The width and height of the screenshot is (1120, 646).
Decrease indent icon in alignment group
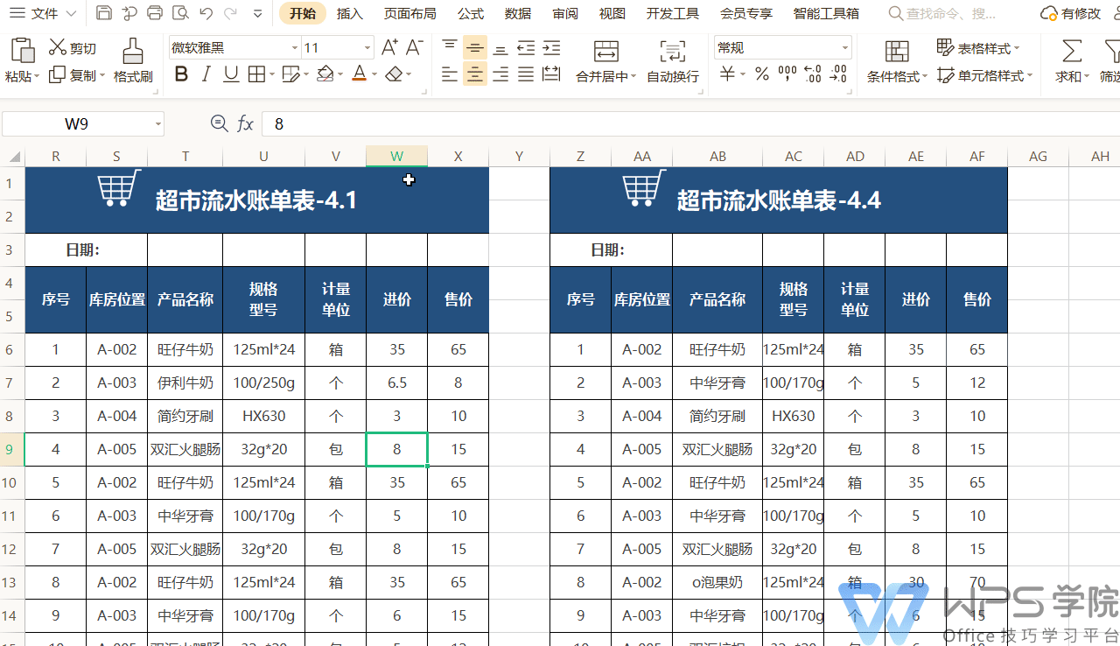526,48
